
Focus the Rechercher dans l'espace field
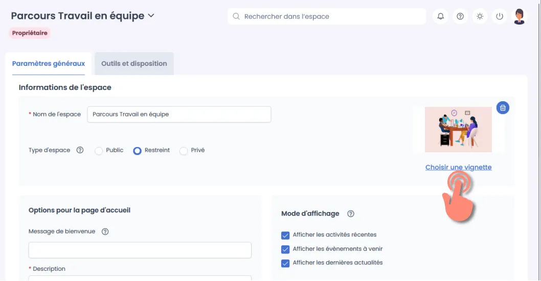pos(327,16)
